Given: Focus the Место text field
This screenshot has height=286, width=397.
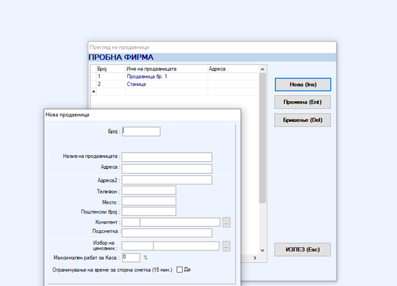Looking at the screenshot, I should 149,201.
